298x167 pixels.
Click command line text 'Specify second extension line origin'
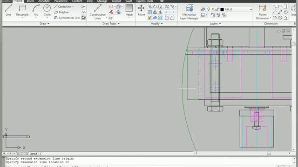point(40,159)
